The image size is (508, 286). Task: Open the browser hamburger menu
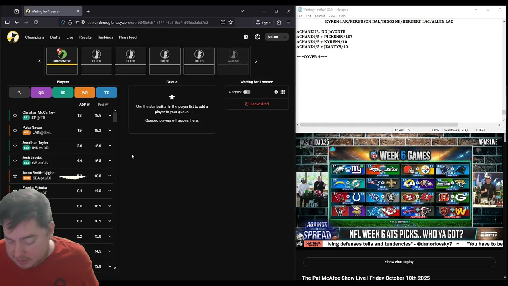(289, 22)
